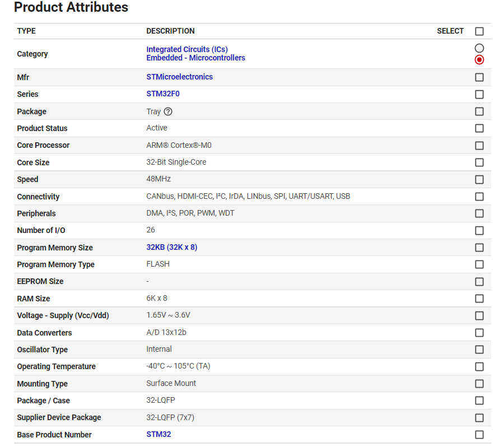Open the Integrated Circuits (ICs) category link
Image resolution: width=499 pixels, height=447 pixels.
(187, 49)
